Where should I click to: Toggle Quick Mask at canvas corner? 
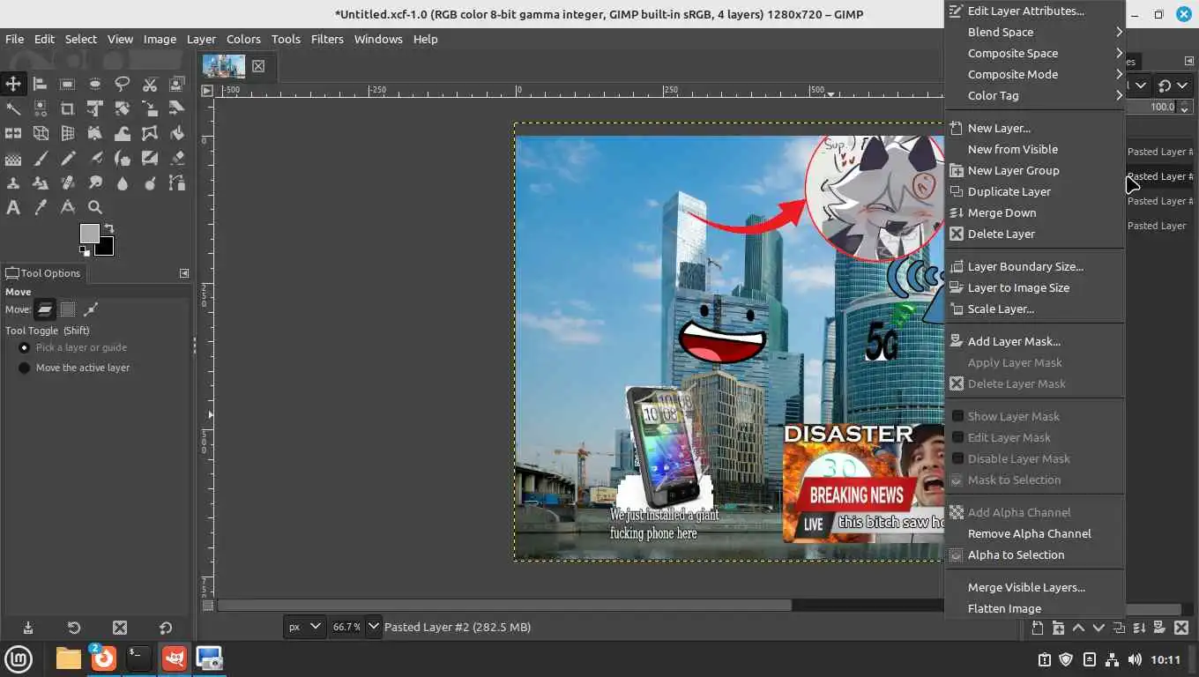click(208, 606)
